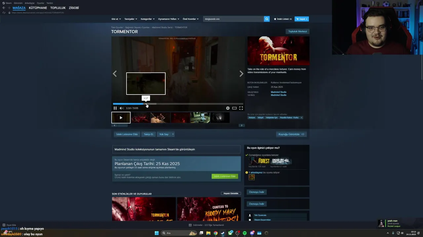423x237 pixels.
Task: Click green İstek Listesine Ekle button
Action: point(225,176)
